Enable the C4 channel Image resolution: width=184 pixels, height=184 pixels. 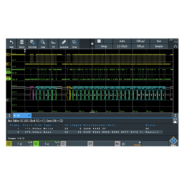[90, 144]
